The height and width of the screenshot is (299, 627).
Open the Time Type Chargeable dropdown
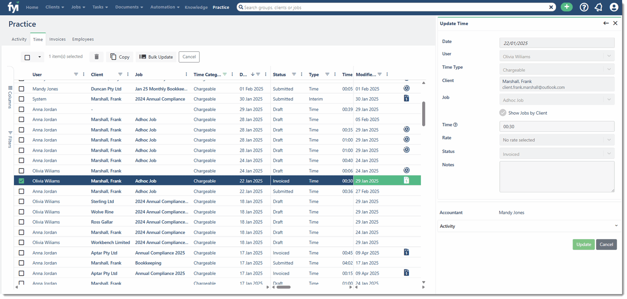(557, 70)
